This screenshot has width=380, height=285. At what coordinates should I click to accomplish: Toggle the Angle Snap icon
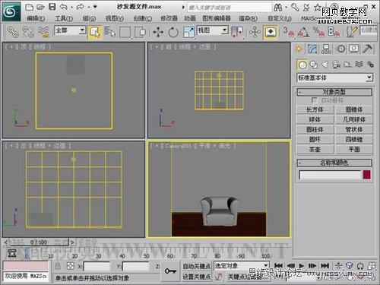coord(303,32)
